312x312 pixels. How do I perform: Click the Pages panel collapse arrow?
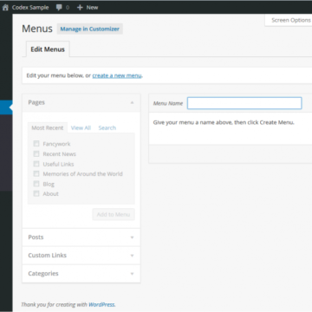tap(132, 102)
